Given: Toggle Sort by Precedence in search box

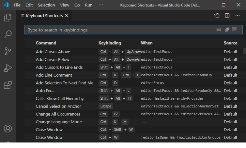Looking at the screenshot, I should (x=227, y=29).
